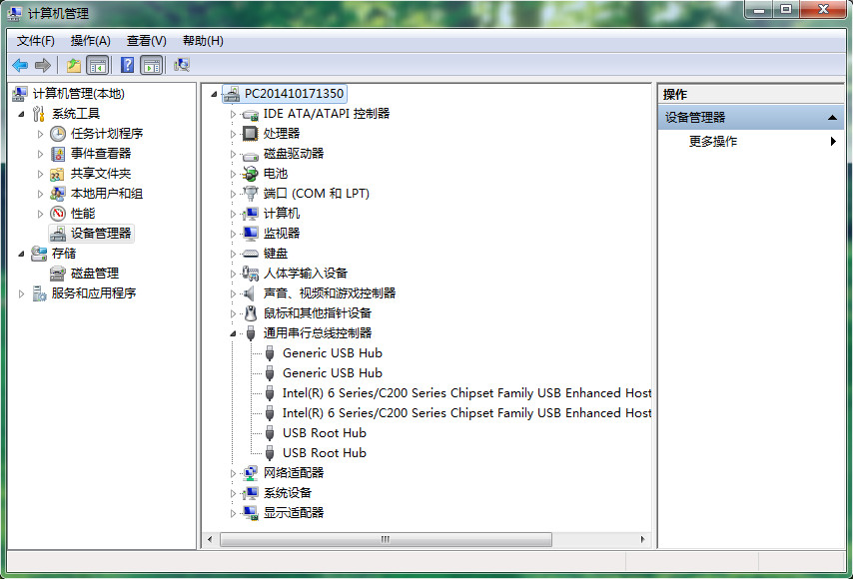Screen dimensions: 853x579
Task: Toggle the show/hide console tree icon
Action: [98, 66]
